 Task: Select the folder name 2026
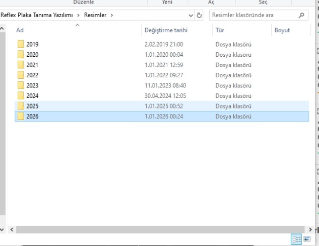point(32,116)
